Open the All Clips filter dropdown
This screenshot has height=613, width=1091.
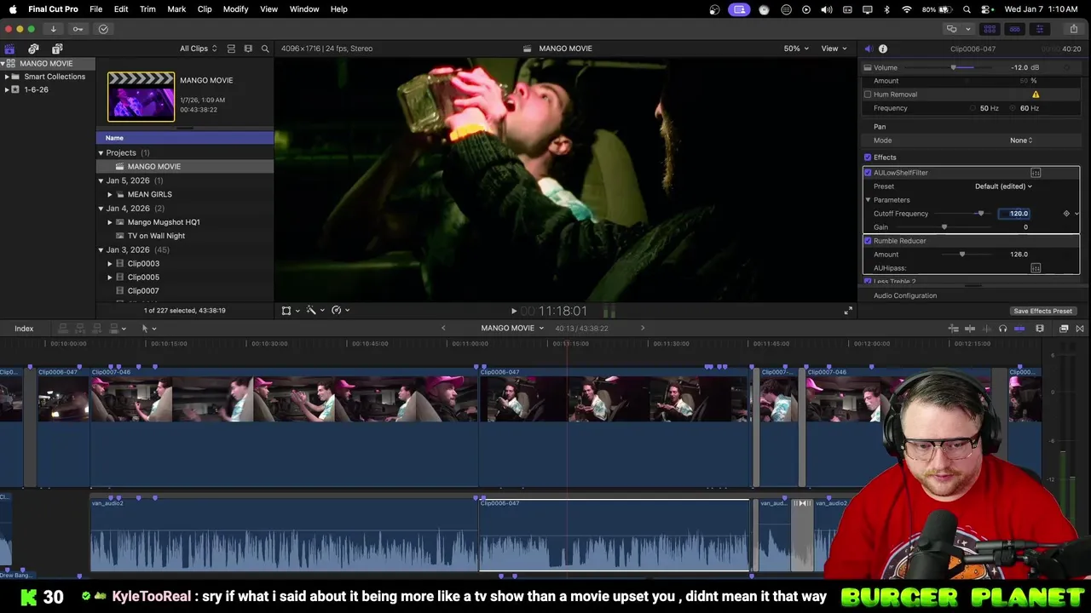[198, 49]
